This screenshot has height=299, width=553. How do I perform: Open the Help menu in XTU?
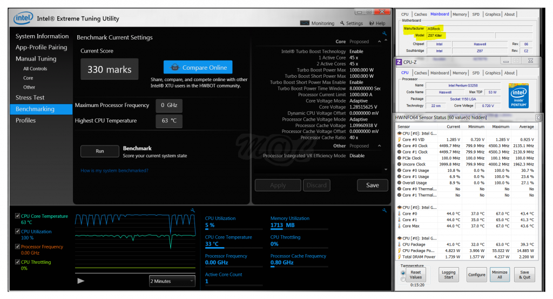pos(377,23)
